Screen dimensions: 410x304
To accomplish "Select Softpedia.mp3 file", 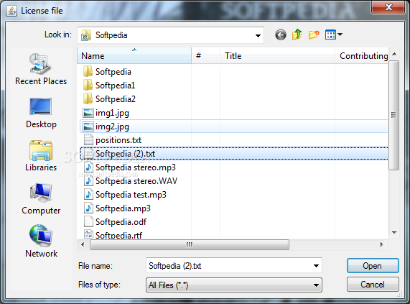I will coord(117,208).
